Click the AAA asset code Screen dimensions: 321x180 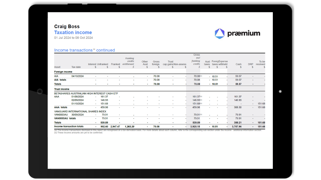pyautogui.click(x=57, y=97)
